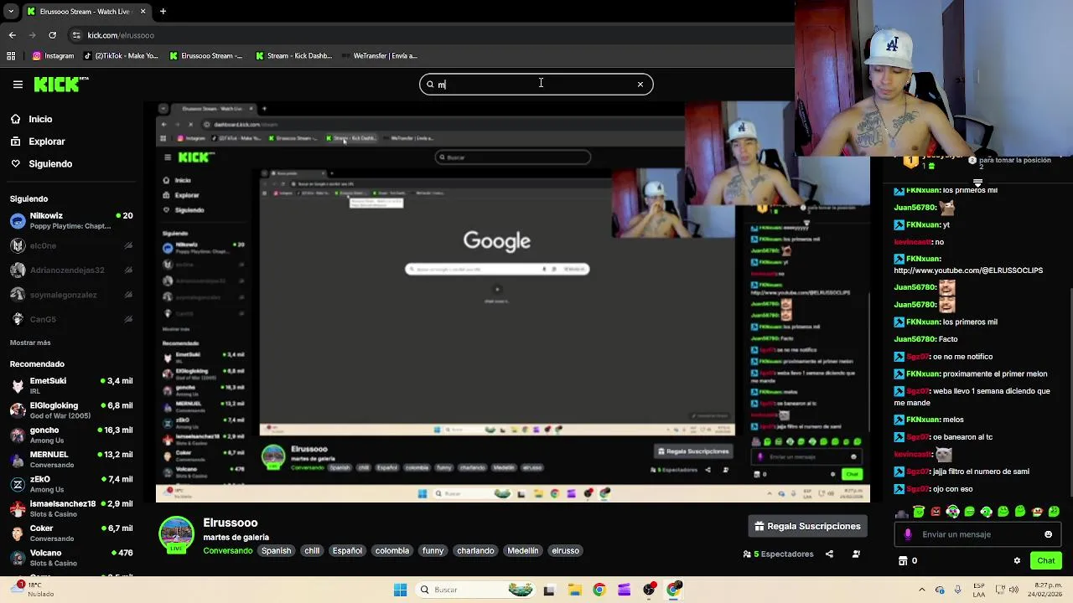Viewport: 1073px width, 603px height.
Task: Open soymalegonzalez followed channel
Action: click(x=70, y=295)
